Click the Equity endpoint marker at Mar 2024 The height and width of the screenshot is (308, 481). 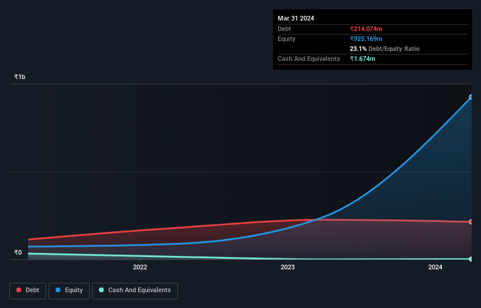tap(471, 97)
